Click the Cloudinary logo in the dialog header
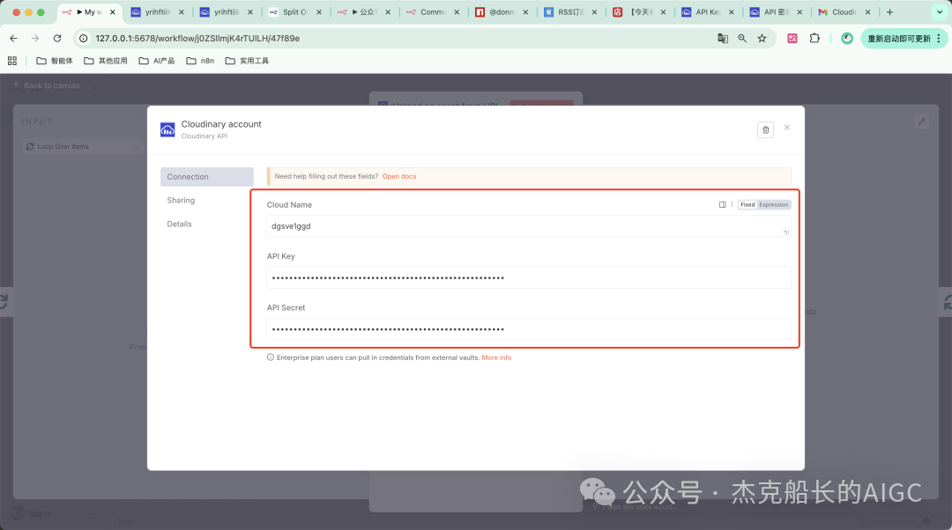 (167, 129)
